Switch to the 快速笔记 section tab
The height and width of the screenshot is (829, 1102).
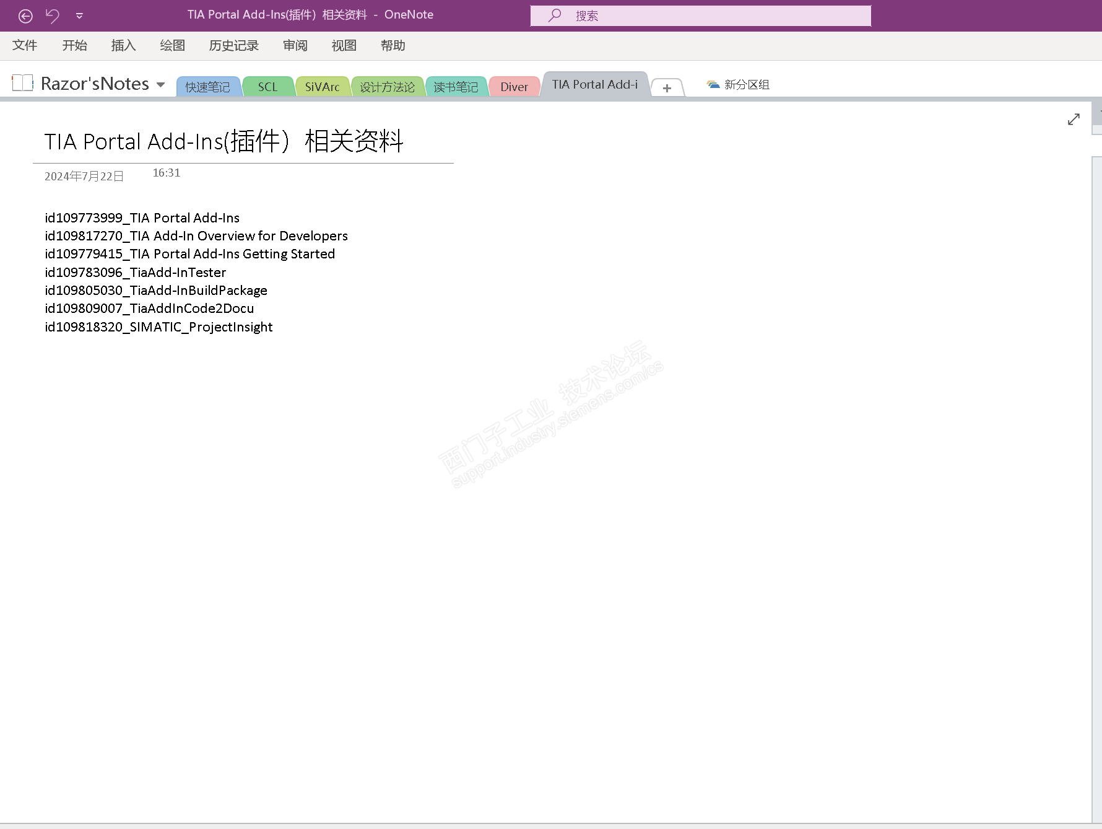point(207,87)
